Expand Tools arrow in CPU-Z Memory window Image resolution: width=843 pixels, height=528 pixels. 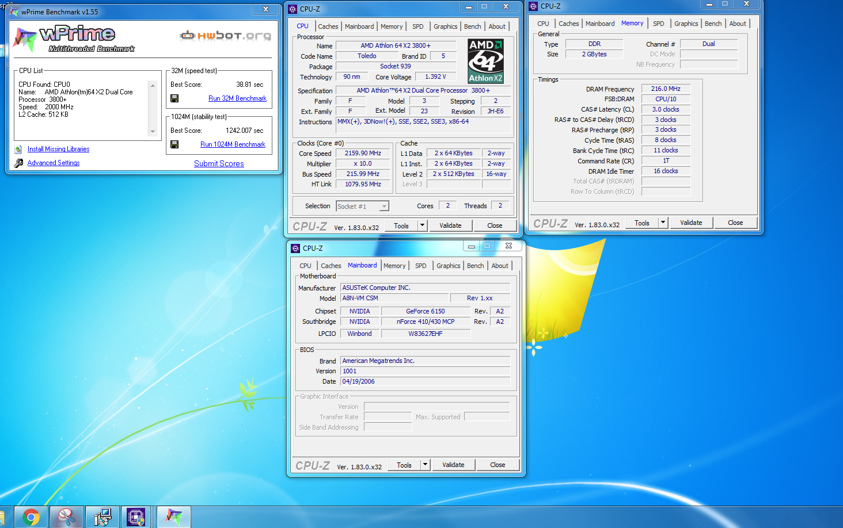coord(663,223)
